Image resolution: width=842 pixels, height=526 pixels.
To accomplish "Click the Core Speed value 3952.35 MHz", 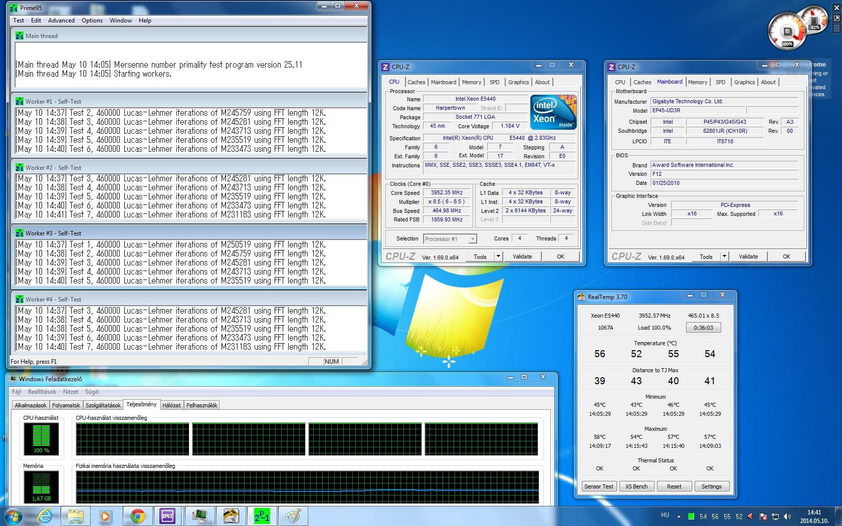I will [447, 192].
